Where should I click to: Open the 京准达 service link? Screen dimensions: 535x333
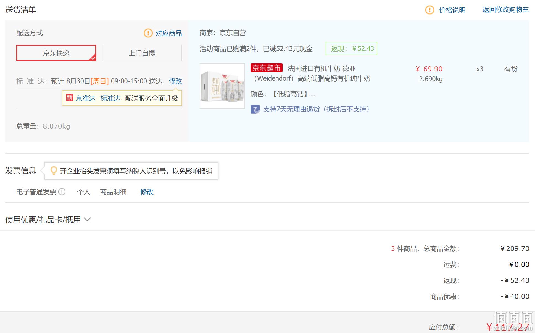coord(86,98)
